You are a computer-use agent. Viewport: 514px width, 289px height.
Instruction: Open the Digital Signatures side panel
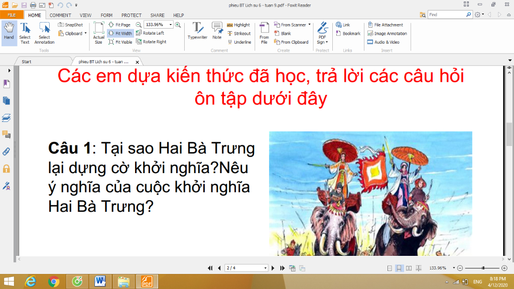click(x=6, y=186)
